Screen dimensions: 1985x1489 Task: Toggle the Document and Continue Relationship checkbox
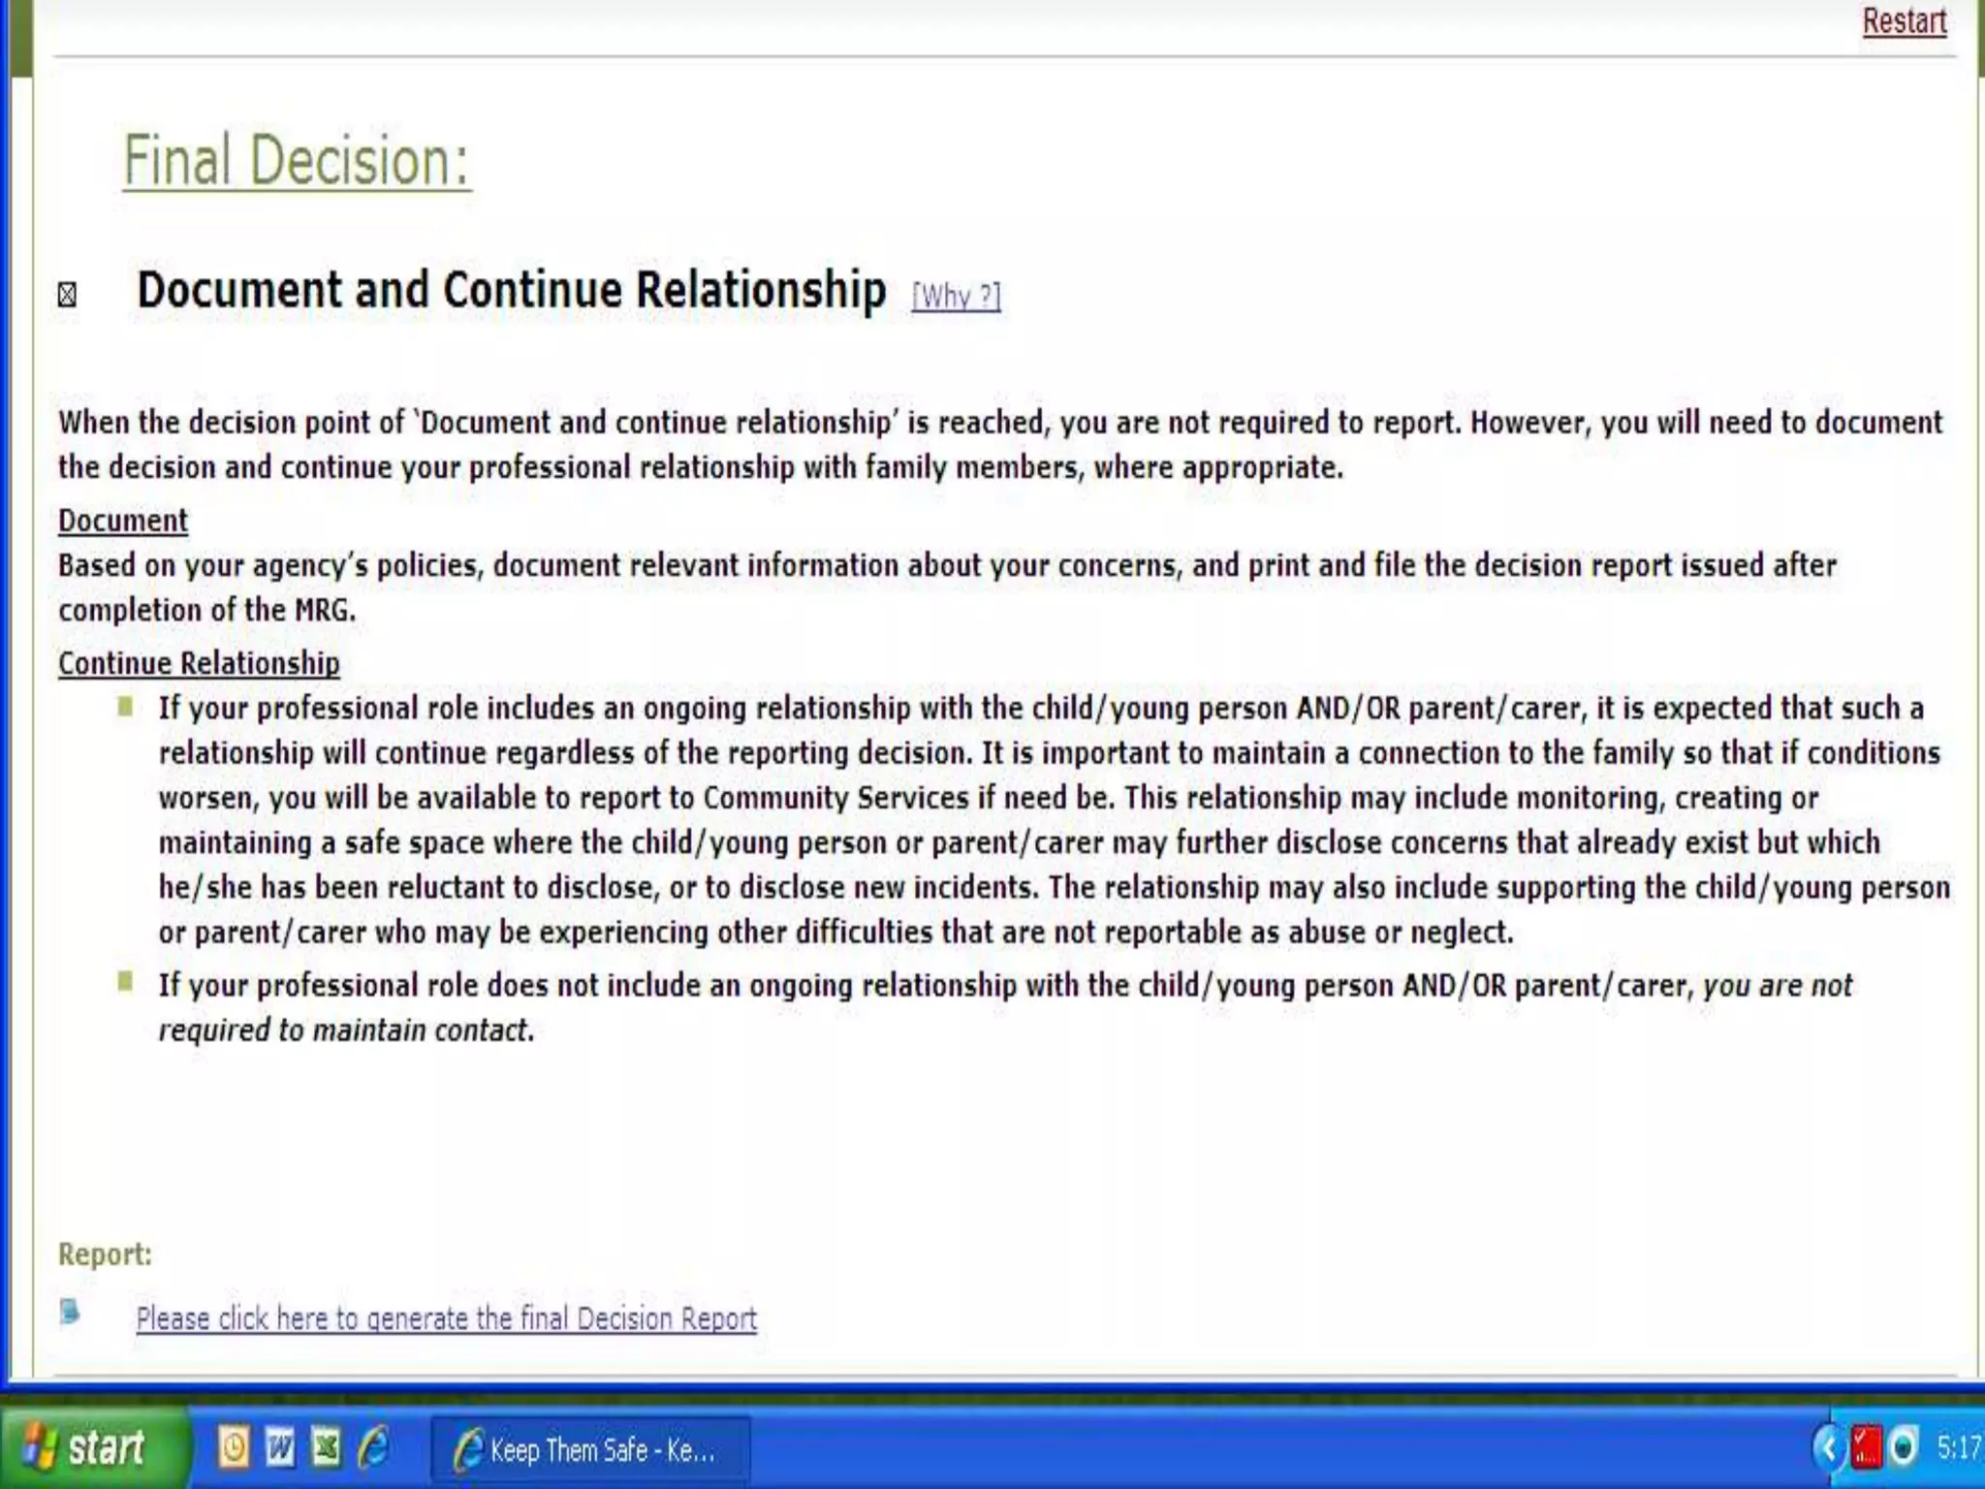pos(67,294)
